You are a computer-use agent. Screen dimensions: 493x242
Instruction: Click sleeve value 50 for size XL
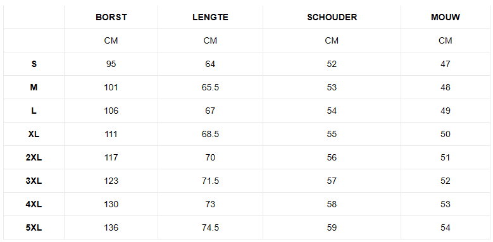pos(445,134)
